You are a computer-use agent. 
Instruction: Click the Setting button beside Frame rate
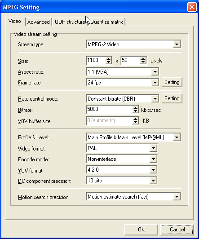pos(172,82)
